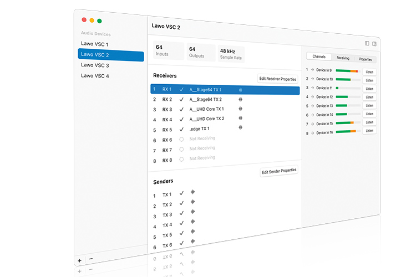Click the 64 Outputs box
This screenshot has height=277, width=416.
[201, 52]
